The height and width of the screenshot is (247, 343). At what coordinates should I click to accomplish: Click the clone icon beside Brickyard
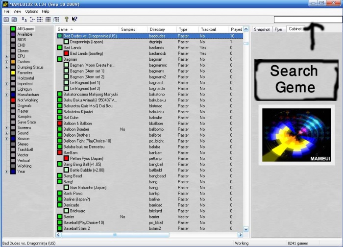coord(66,211)
